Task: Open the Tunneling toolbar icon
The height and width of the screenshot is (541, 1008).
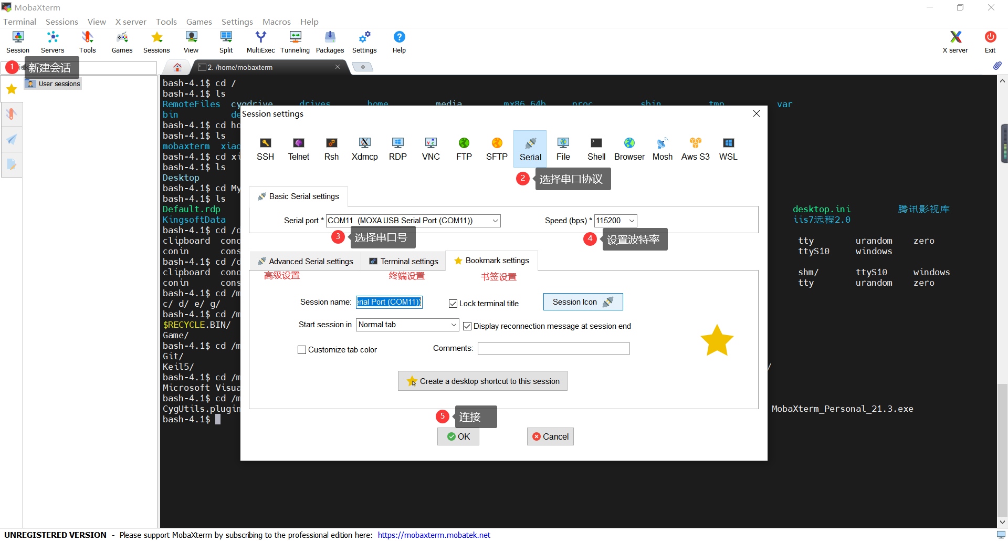Action: 295,42
